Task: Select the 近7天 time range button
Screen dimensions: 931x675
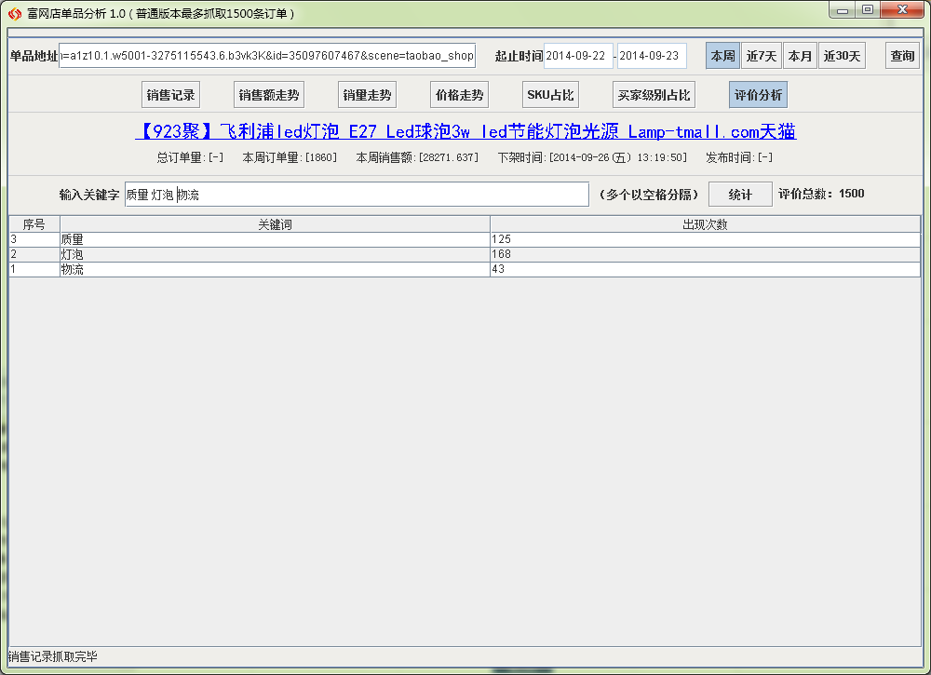Action: pos(761,56)
